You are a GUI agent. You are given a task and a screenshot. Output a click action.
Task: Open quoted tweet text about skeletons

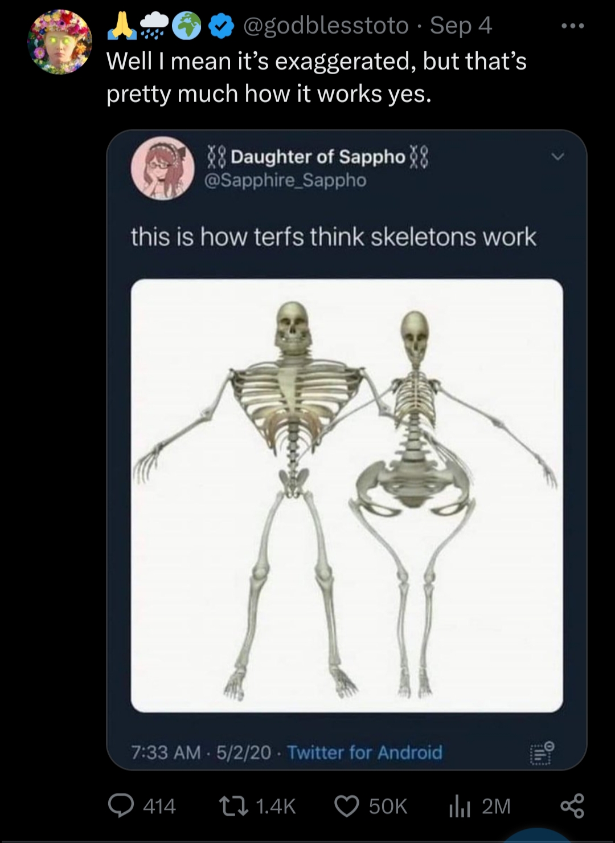pyautogui.click(x=334, y=237)
